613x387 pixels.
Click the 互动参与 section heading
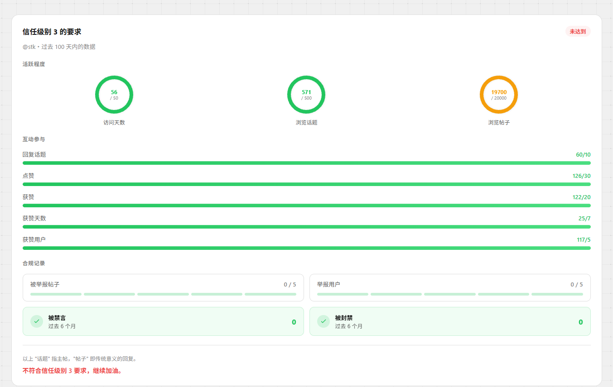[x=34, y=139]
